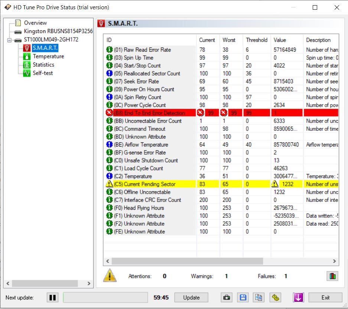The image size is (348, 309).
Task: Click the green Statistics chart icon
Action: point(27,65)
